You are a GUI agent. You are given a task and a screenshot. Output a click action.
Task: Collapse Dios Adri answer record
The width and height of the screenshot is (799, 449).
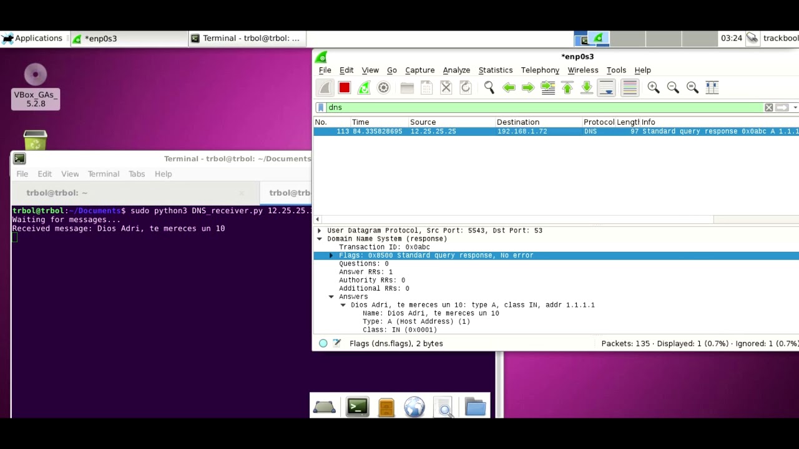[x=343, y=305]
